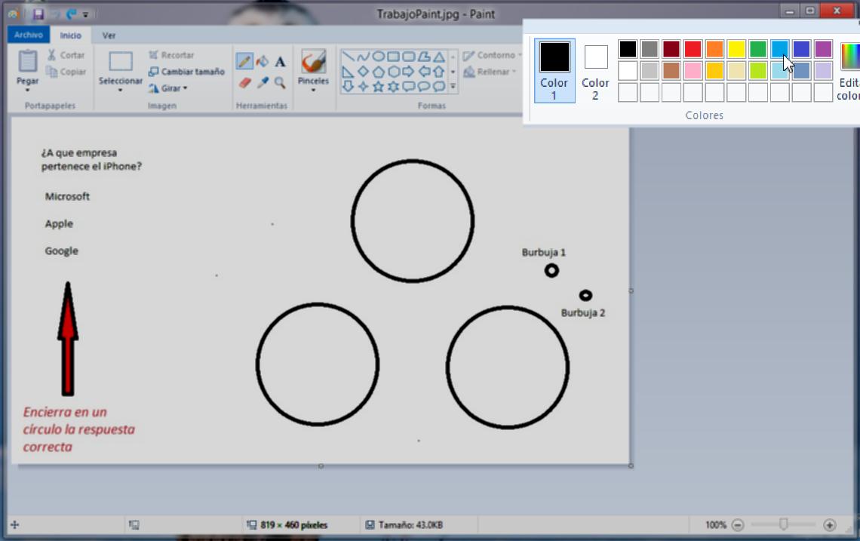Pick the Color picker eyedropper tool

[x=263, y=82]
